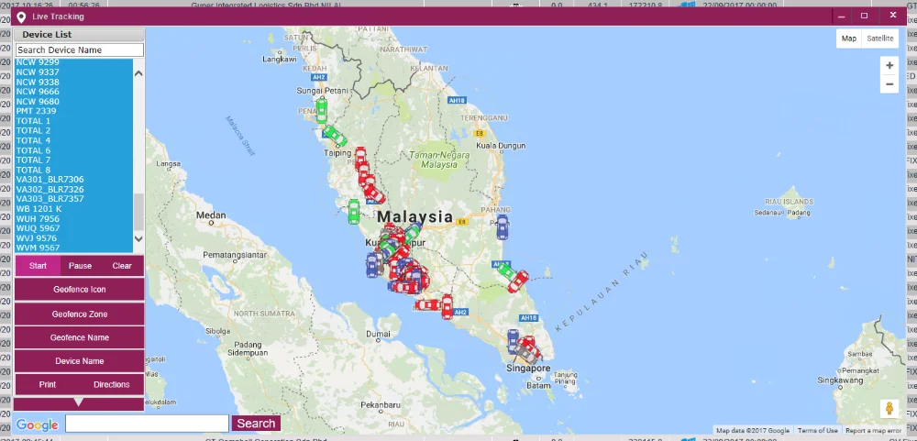Toggle Geofence Zone display
Screen dimensions: 917x441
pyautogui.click(x=79, y=314)
